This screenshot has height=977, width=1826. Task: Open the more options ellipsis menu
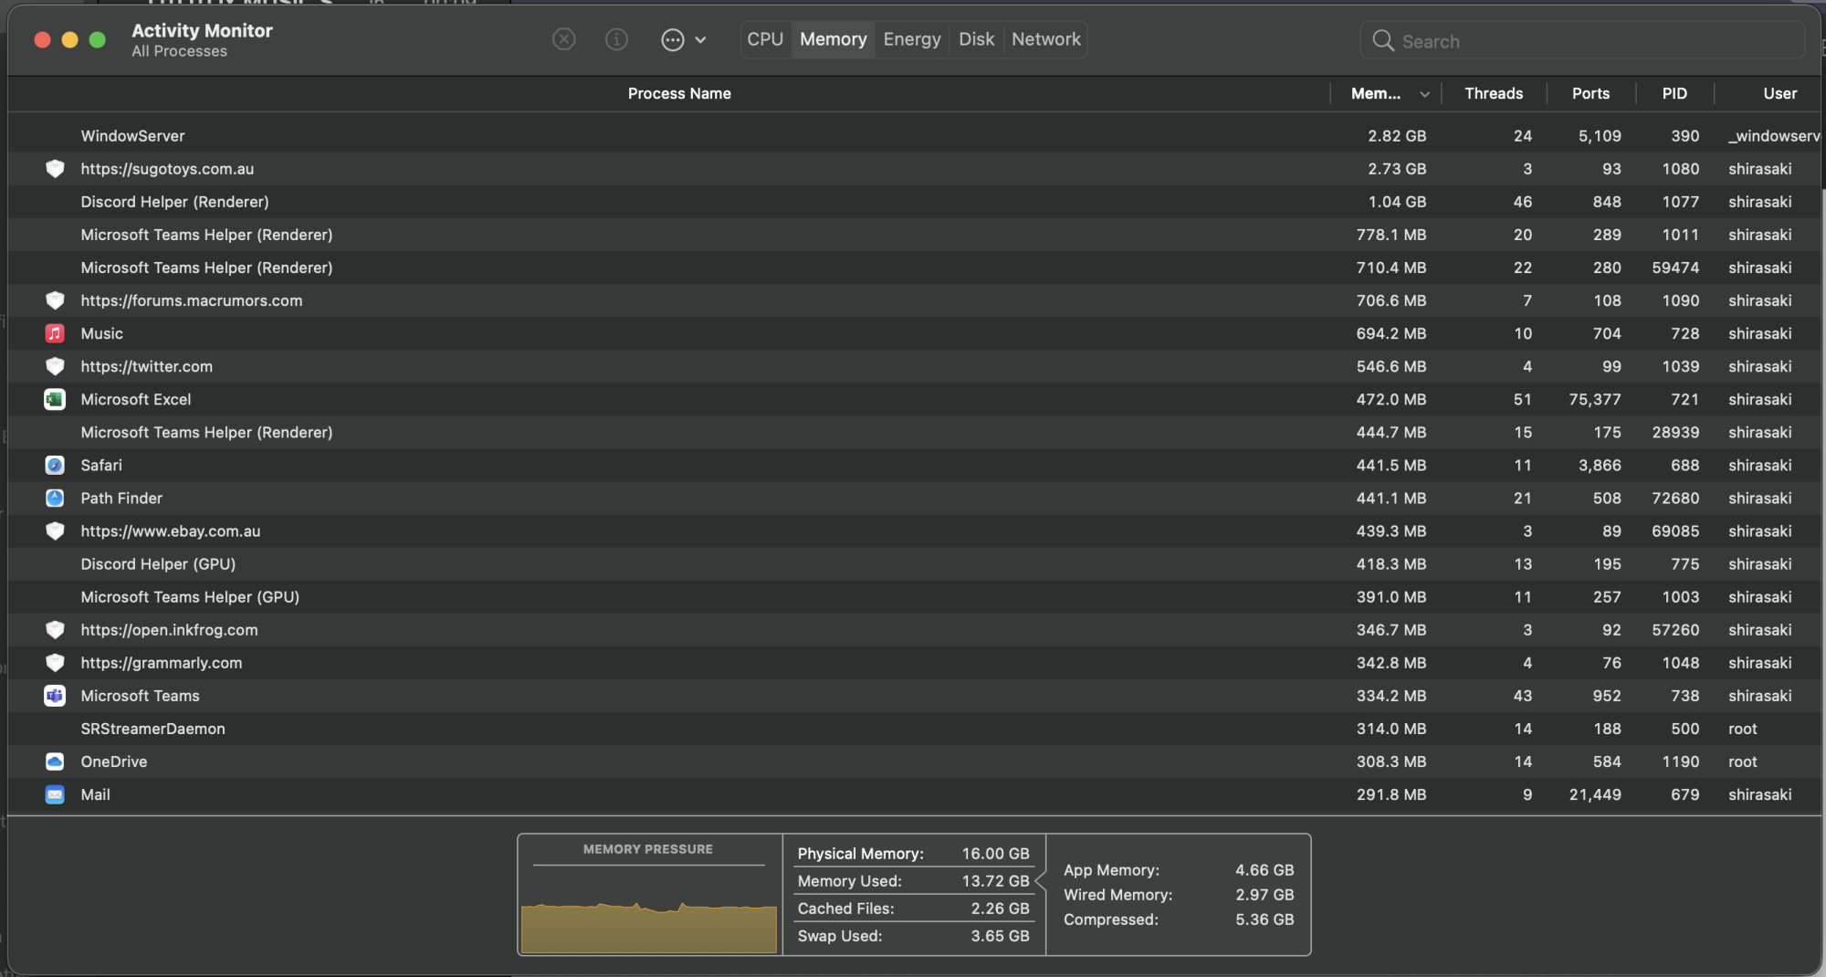pyautogui.click(x=683, y=39)
